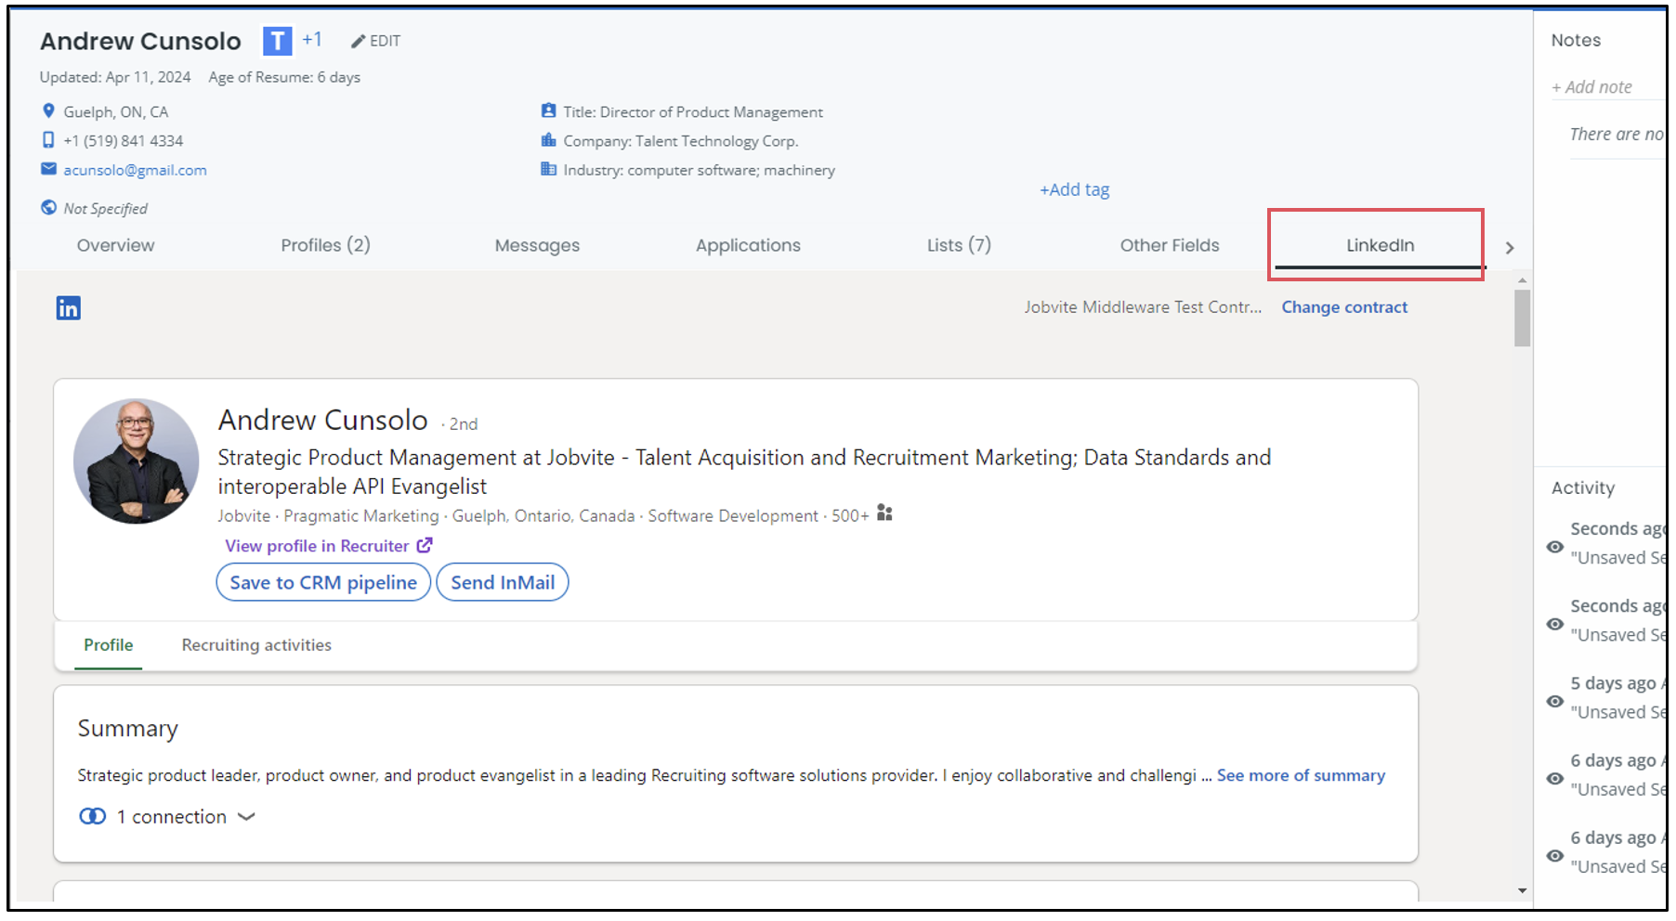Select the LinkedIn tab
This screenshot has height=921, width=1676.
pos(1381,245)
